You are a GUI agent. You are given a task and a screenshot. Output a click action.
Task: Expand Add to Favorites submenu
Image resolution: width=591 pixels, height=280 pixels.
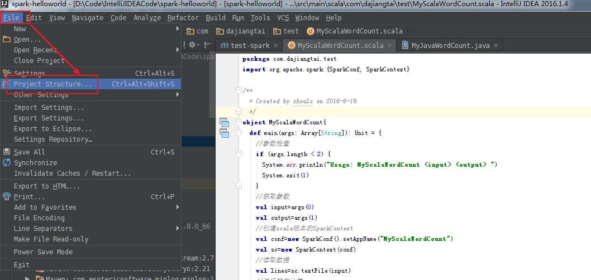91,207
